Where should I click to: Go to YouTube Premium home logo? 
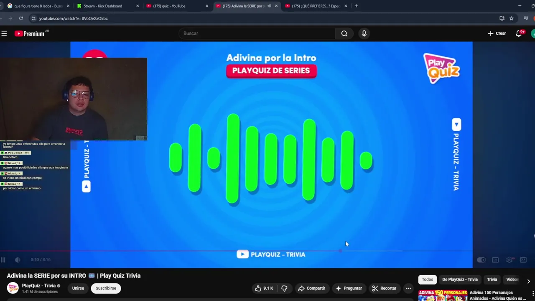30,33
